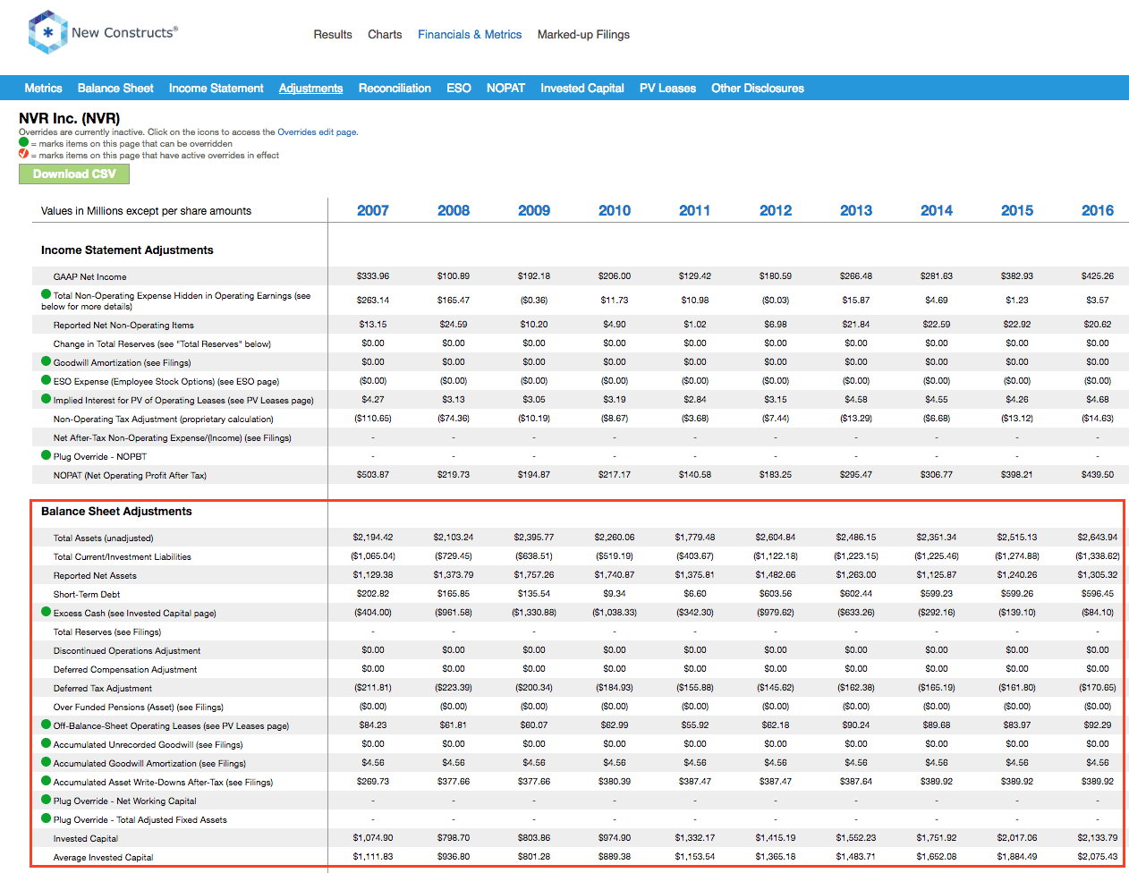
Task: Click Excess Cash value ($404.00)
Action: pos(373,613)
